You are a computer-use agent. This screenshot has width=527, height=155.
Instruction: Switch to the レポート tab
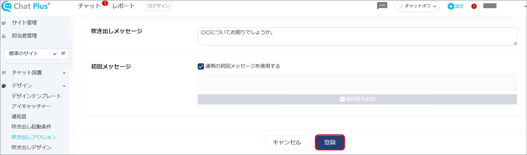(124, 6)
